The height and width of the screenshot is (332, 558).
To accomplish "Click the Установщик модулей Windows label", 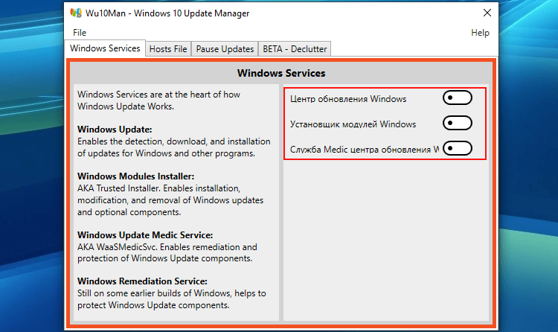I will (x=353, y=124).
